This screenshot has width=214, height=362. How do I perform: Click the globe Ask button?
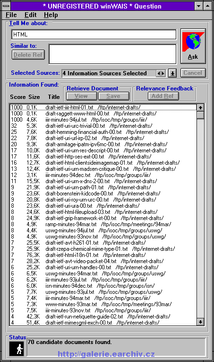click(x=193, y=46)
